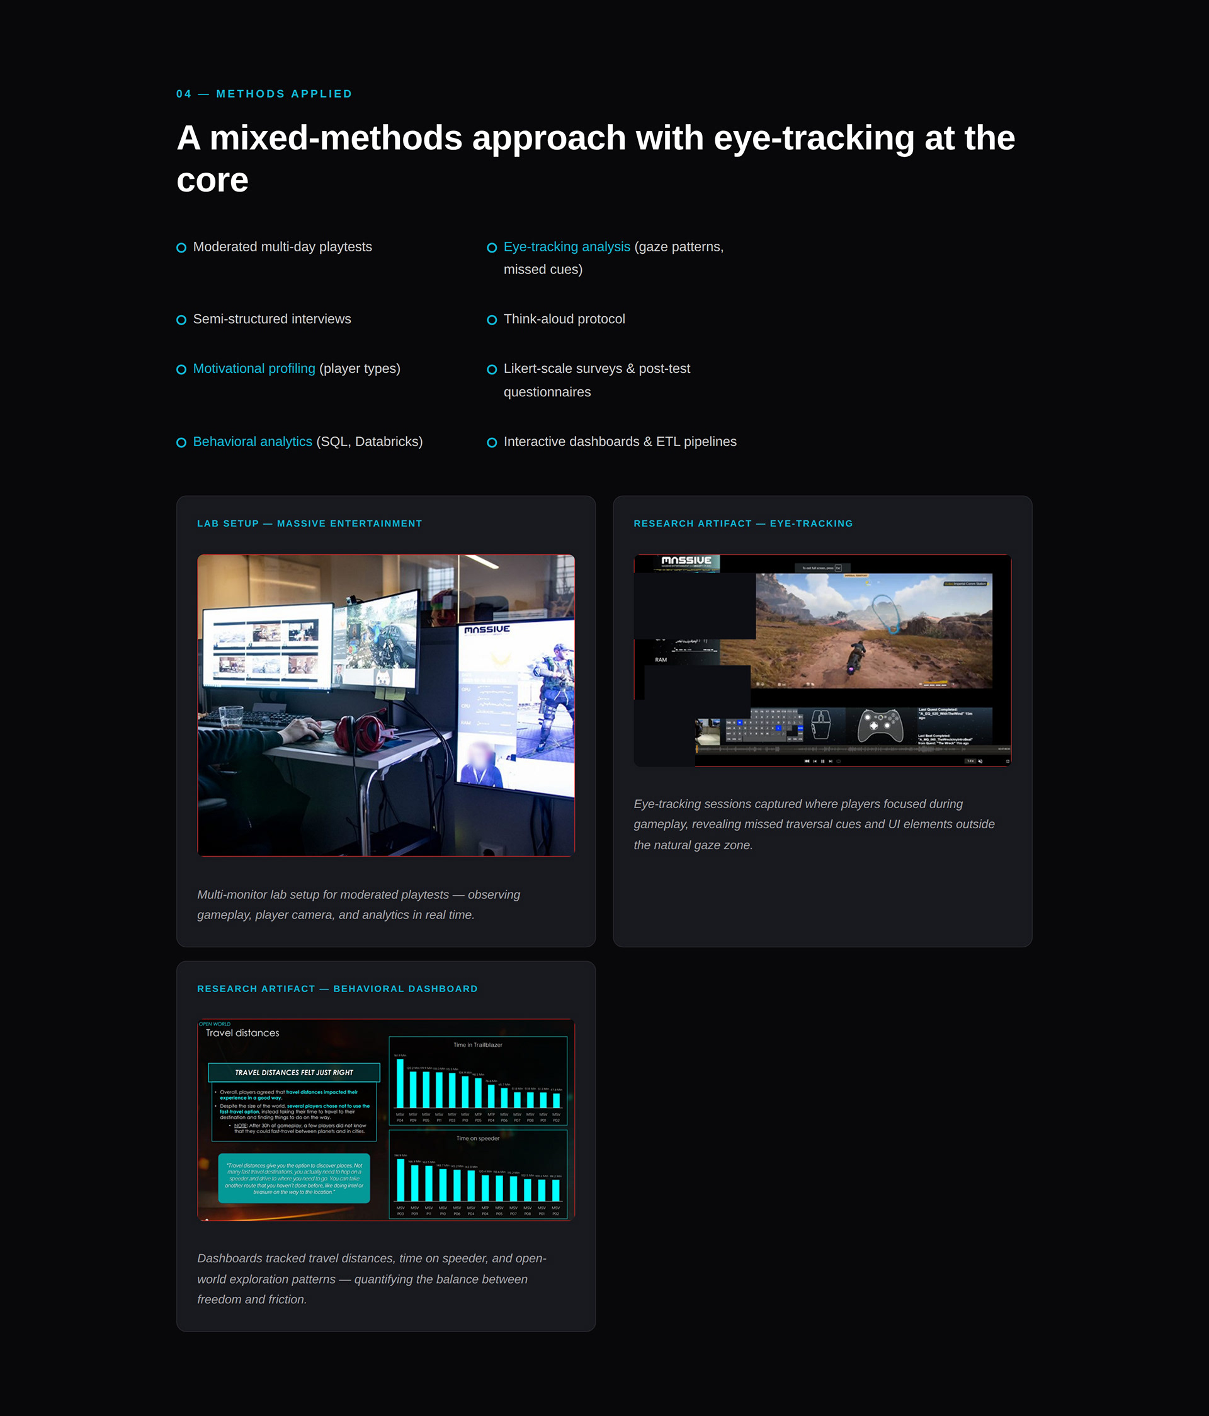Screen dimensions: 1209x1416
Task: Click bullet circle beside Semi-structured interviews
Action: pyautogui.click(x=181, y=320)
